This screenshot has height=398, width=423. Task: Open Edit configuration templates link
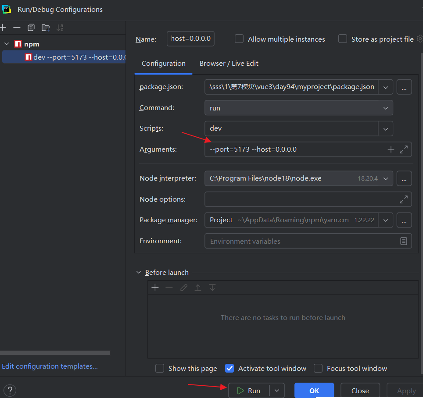tap(50, 366)
